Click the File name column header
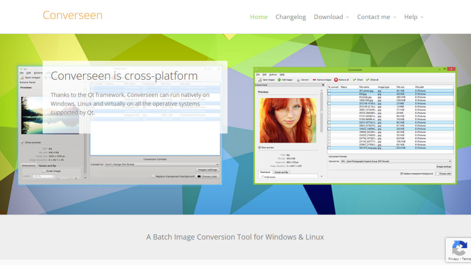 (364, 87)
